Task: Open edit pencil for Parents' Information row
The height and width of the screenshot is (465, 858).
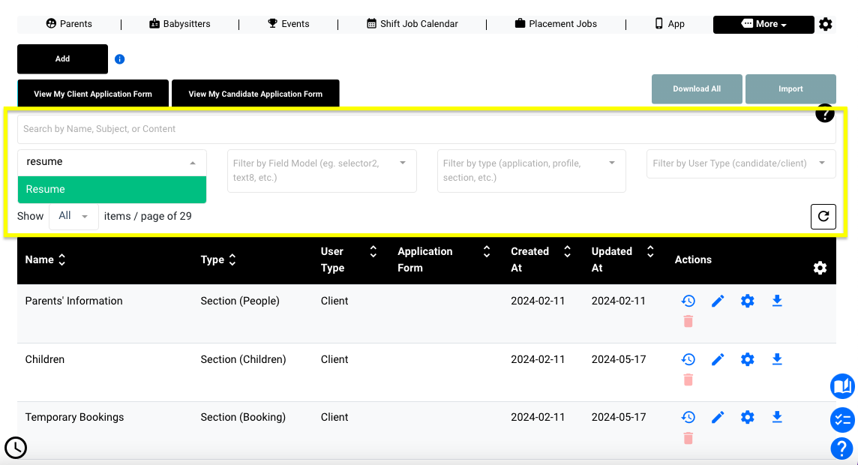Action: [x=718, y=300]
